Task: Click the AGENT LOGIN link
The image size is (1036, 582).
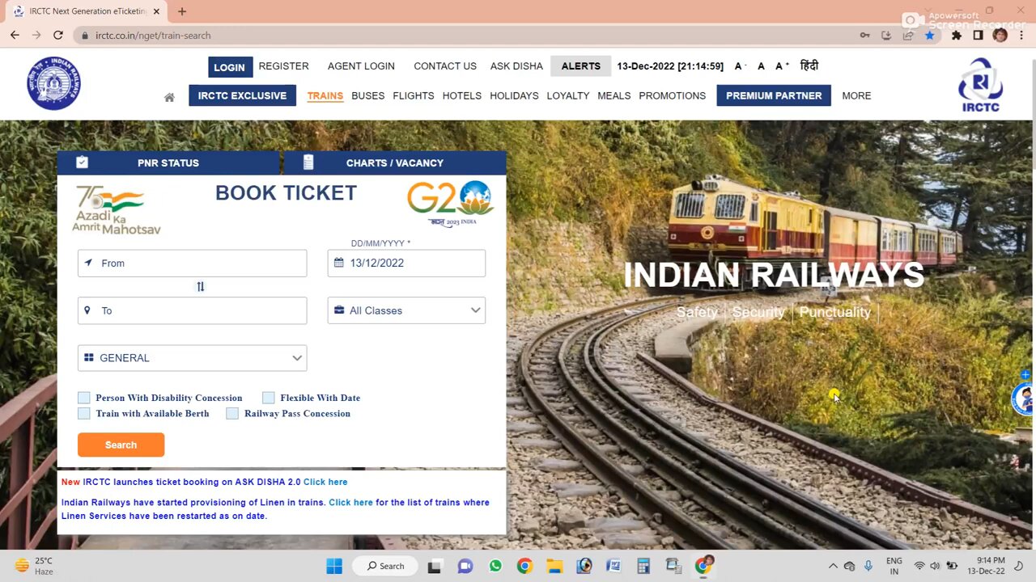Action: click(361, 66)
